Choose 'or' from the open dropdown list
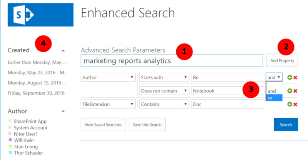This screenshot has width=308, height=160. [274, 98]
